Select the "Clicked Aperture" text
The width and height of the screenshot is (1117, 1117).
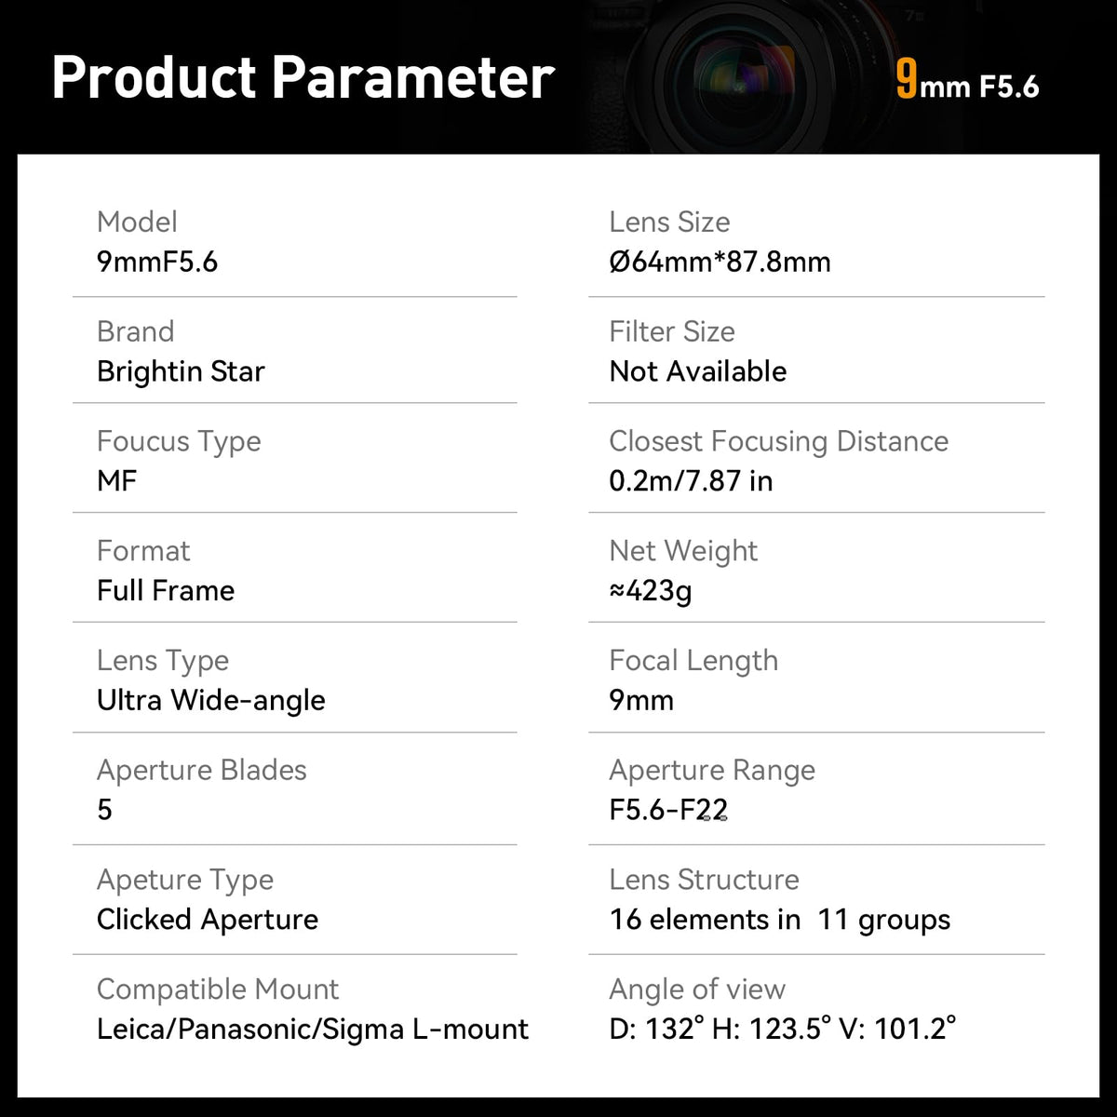pyautogui.click(x=208, y=920)
